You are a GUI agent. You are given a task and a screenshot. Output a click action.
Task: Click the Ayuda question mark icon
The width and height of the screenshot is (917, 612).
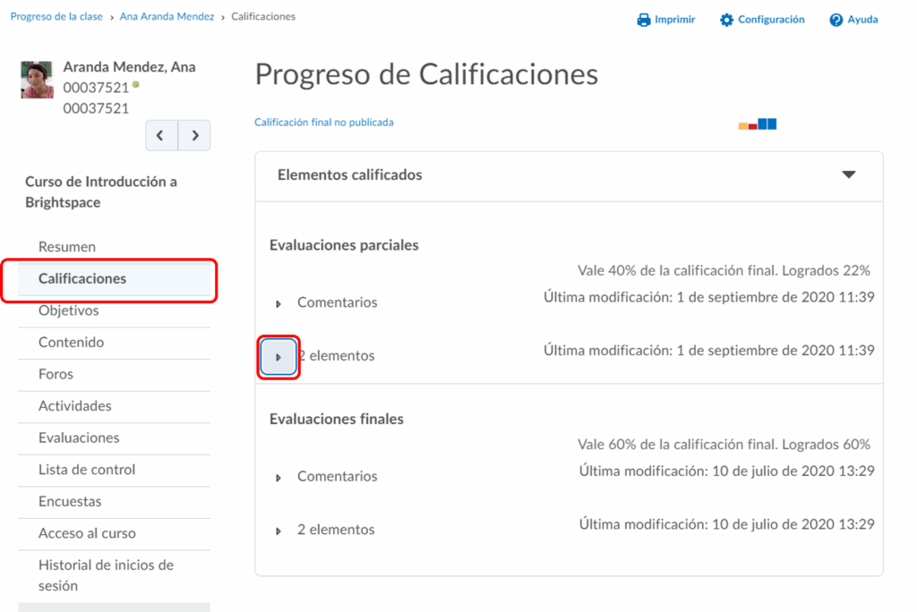pyautogui.click(x=836, y=20)
